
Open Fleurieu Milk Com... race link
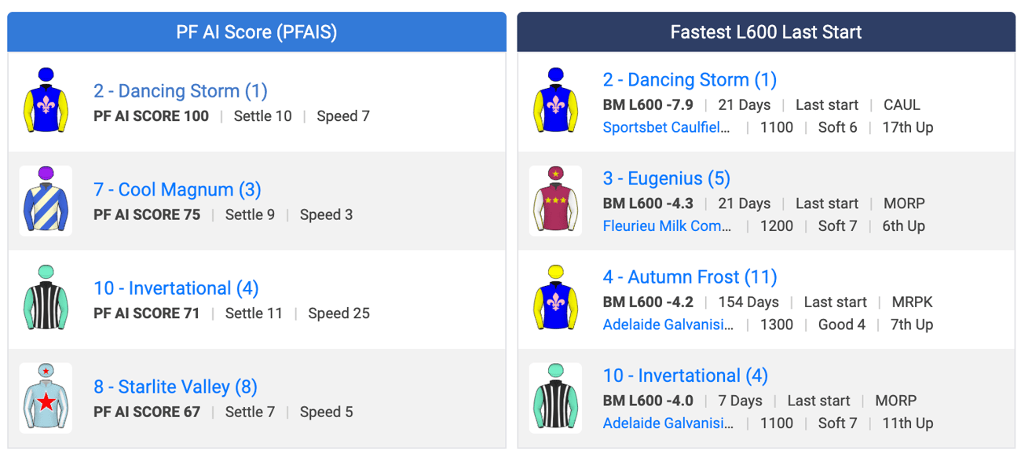tap(667, 225)
